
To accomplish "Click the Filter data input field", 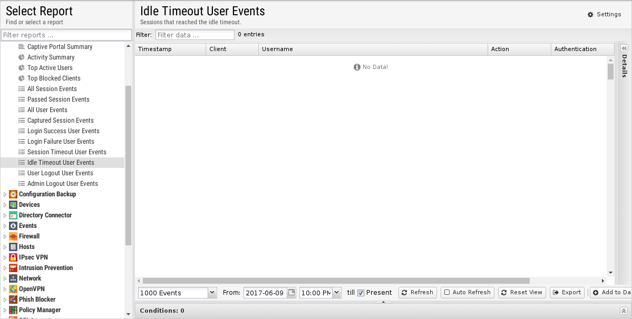I will [x=195, y=35].
